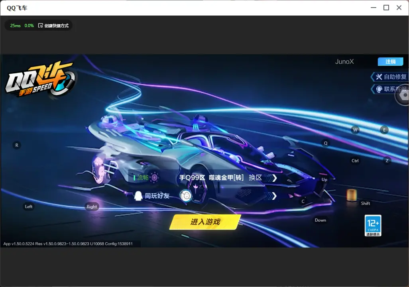The height and width of the screenshot is (287, 409).
Task: Click the Shift key overlay button
Action: 366,204
